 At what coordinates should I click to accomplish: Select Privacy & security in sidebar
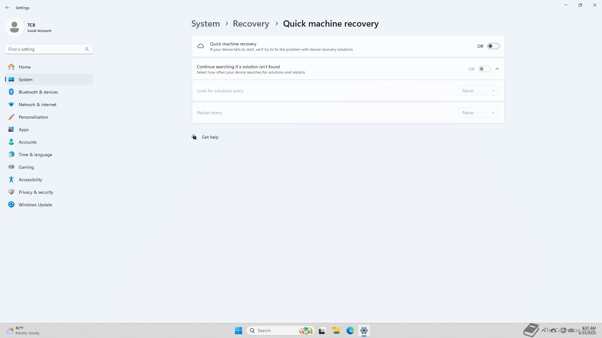point(36,192)
